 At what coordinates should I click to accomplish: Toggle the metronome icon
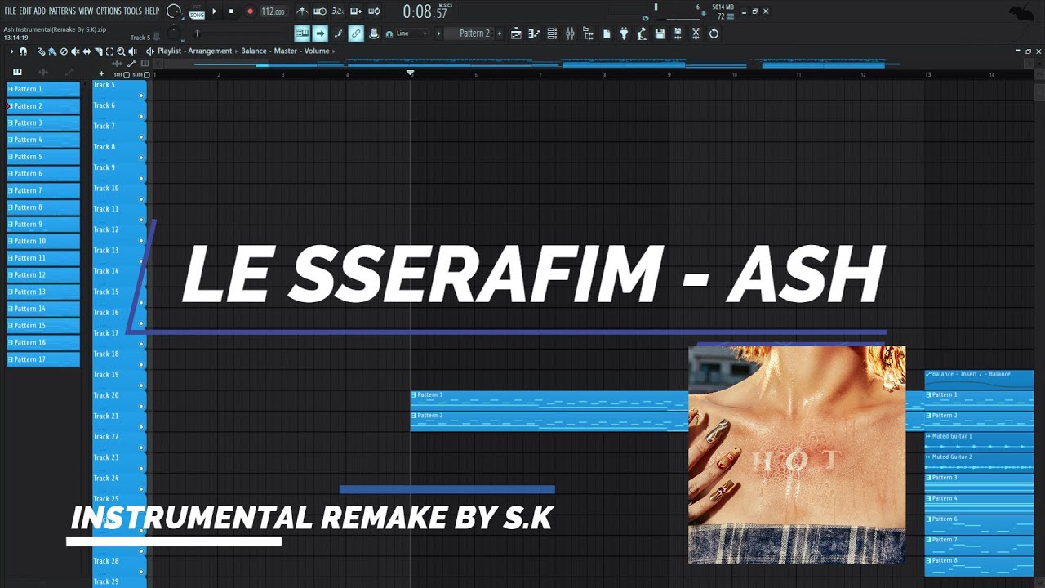click(302, 11)
